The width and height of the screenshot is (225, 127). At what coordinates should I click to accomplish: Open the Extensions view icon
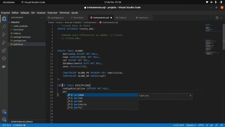coord(4,50)
